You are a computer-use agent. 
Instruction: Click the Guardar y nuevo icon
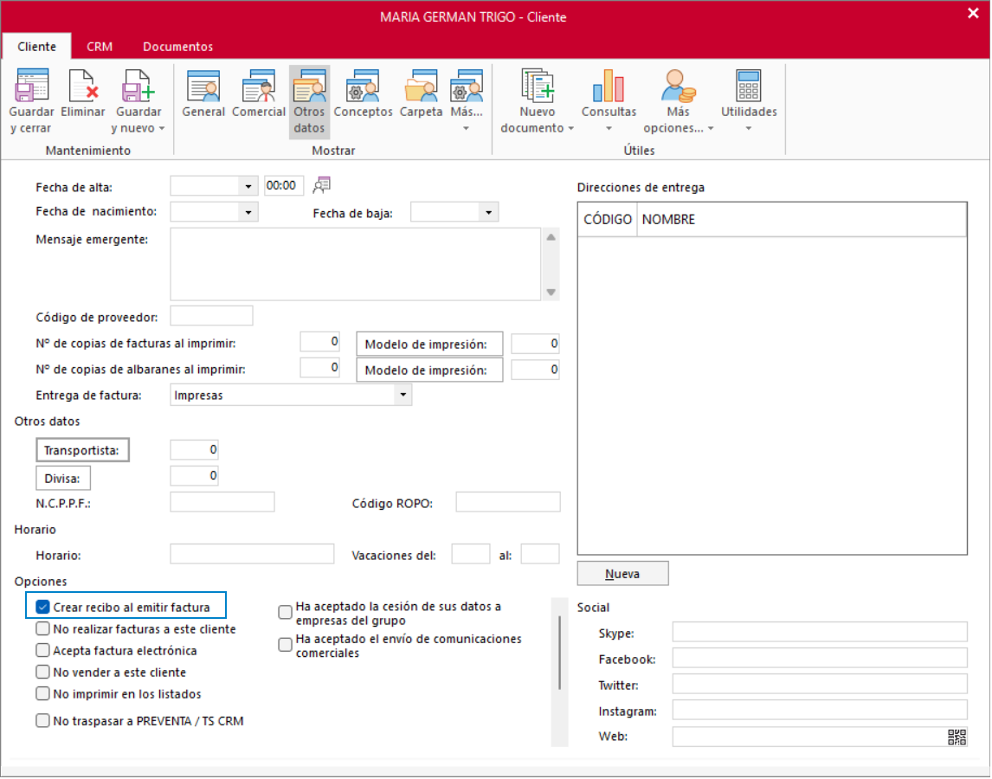coord(138,86)
